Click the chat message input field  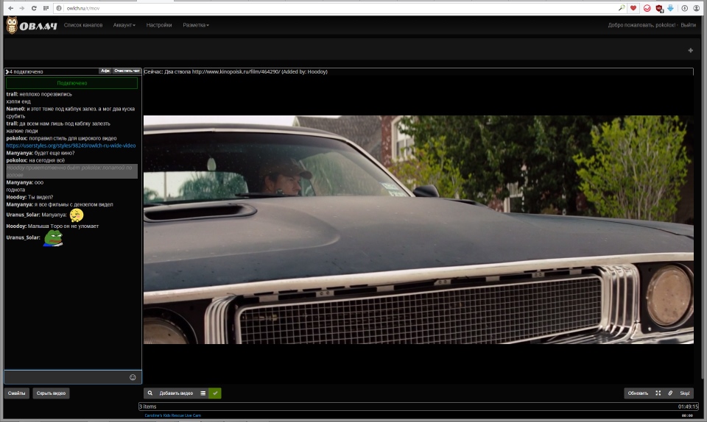(73, 377)
